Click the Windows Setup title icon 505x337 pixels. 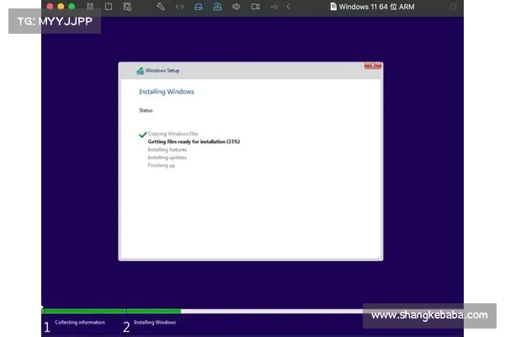[140, 71]
